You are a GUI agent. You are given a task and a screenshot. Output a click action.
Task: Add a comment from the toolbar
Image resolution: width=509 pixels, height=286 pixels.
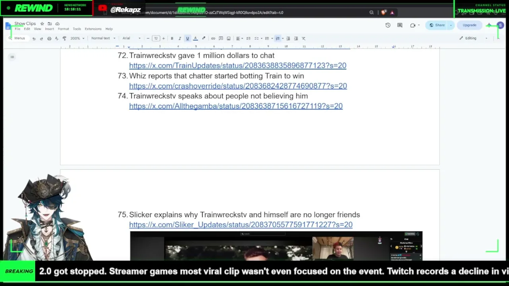[221, 39]
